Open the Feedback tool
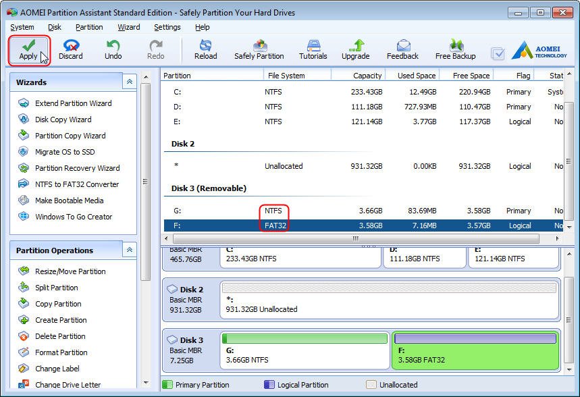580x397 pixels. [402, 51]
